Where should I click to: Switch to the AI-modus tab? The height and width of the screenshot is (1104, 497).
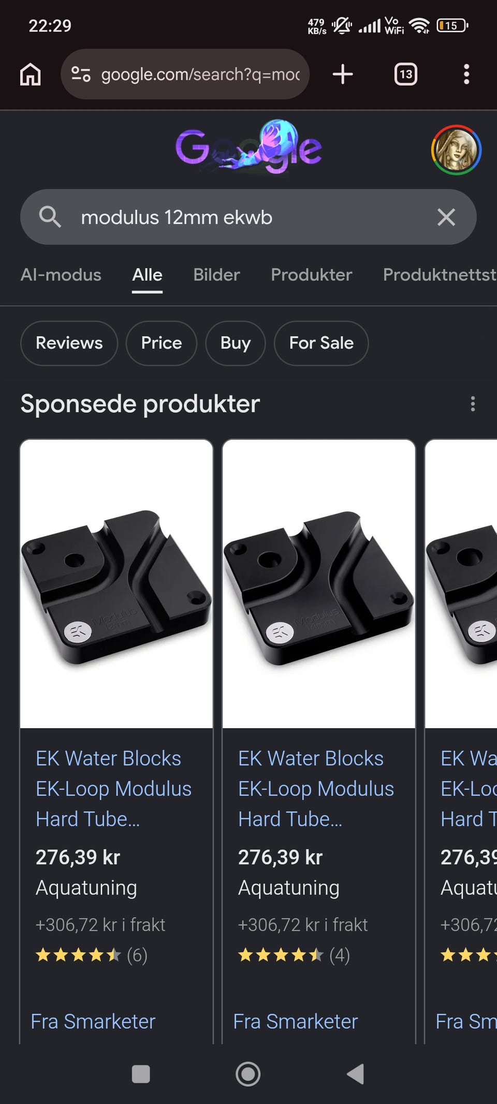[61, 274]
